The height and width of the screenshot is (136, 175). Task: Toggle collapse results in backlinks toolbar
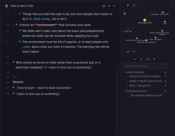(135, 59)
